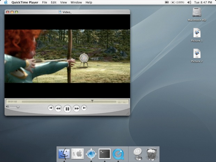Click the document icon in the Video_ title bar
This screenshot has width=216, height=162.
[60, 12]
